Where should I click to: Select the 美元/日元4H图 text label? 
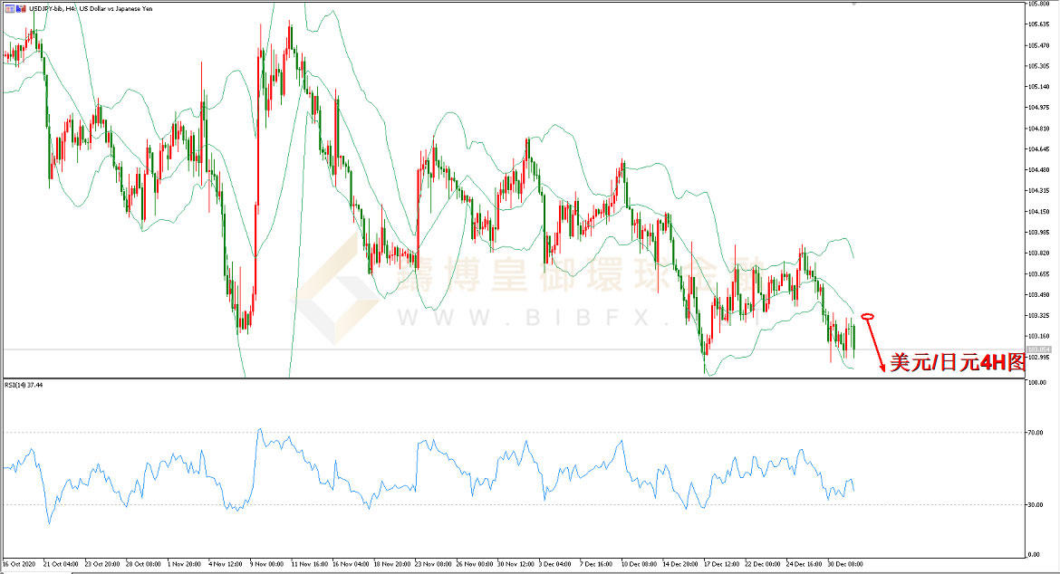(958, 362)
